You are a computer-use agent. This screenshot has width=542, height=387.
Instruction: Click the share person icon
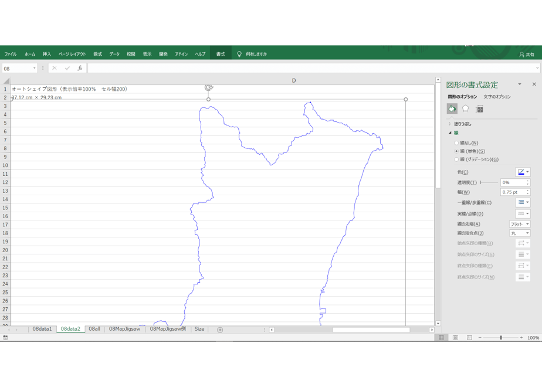521,55
